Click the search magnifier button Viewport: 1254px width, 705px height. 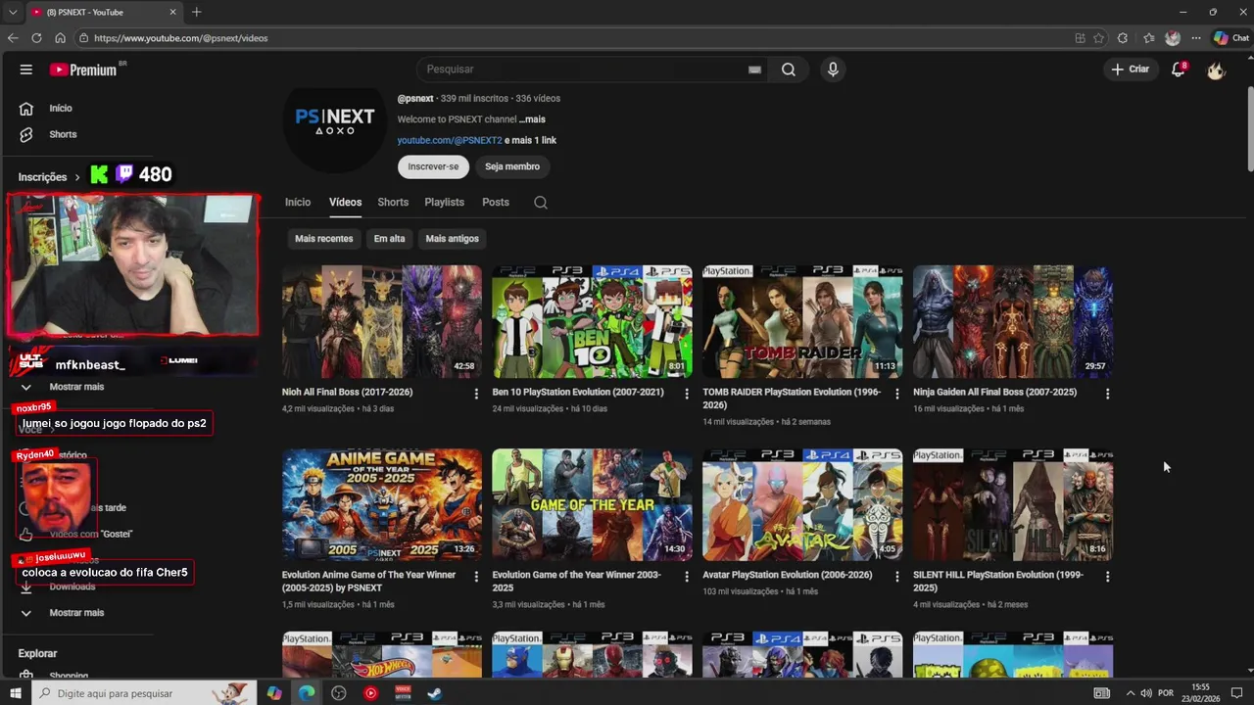789,70
